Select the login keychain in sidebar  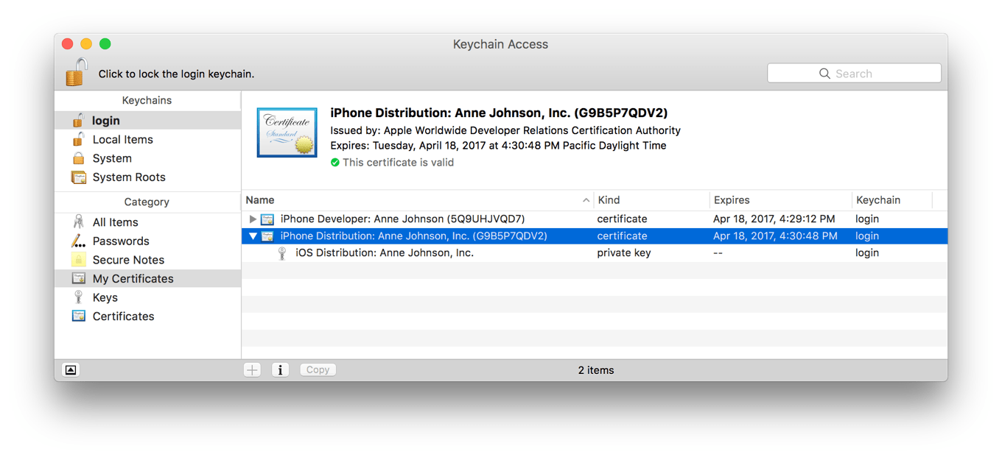106,121
